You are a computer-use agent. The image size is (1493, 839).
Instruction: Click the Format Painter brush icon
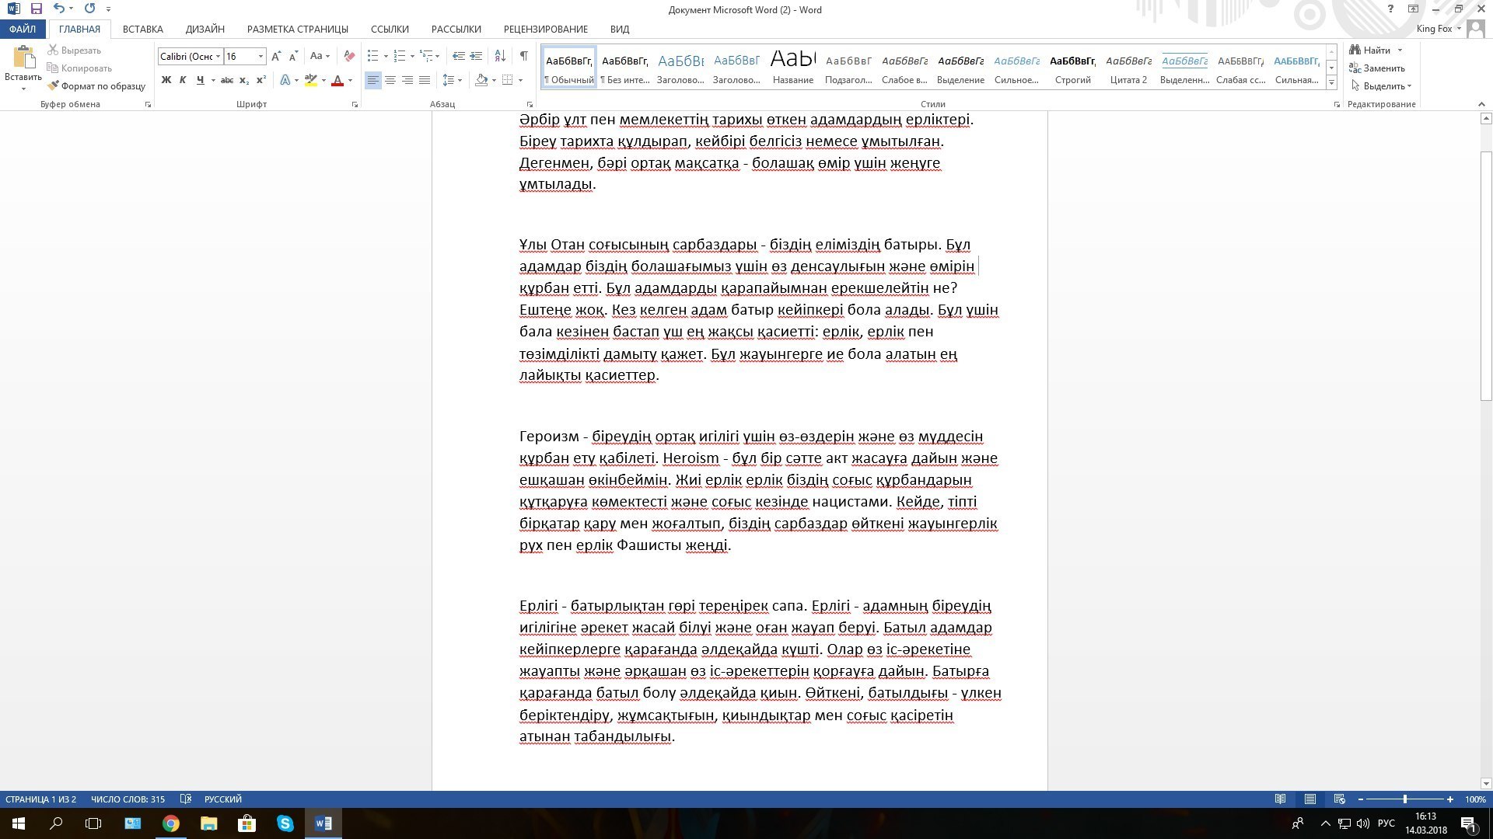click(x=53, y=86)
